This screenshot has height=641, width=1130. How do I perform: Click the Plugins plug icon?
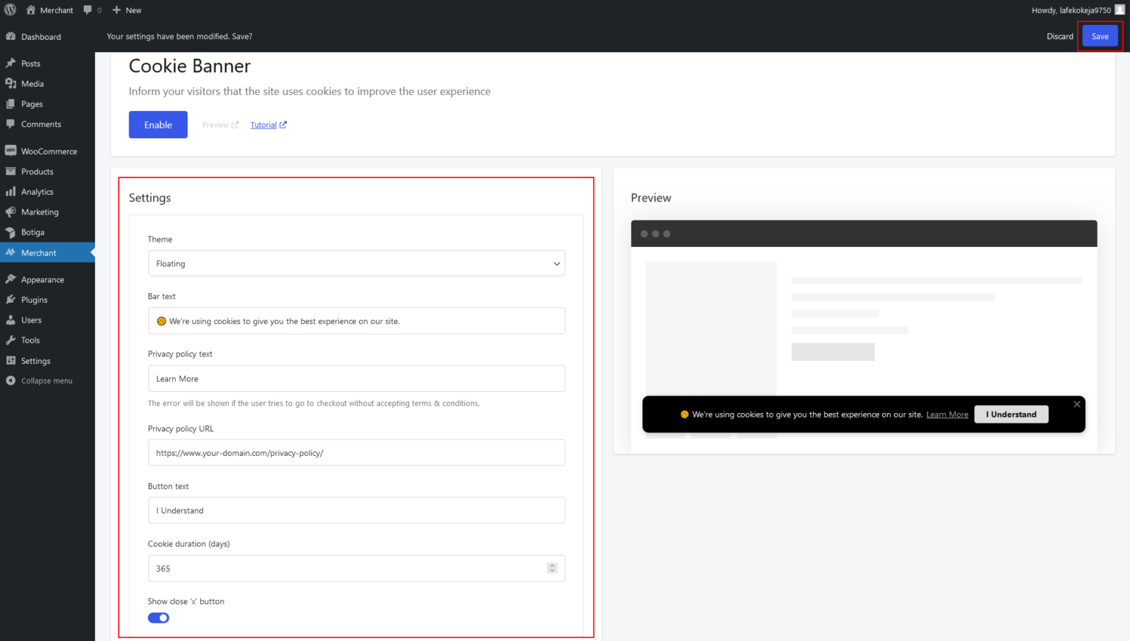pos(10,300)
